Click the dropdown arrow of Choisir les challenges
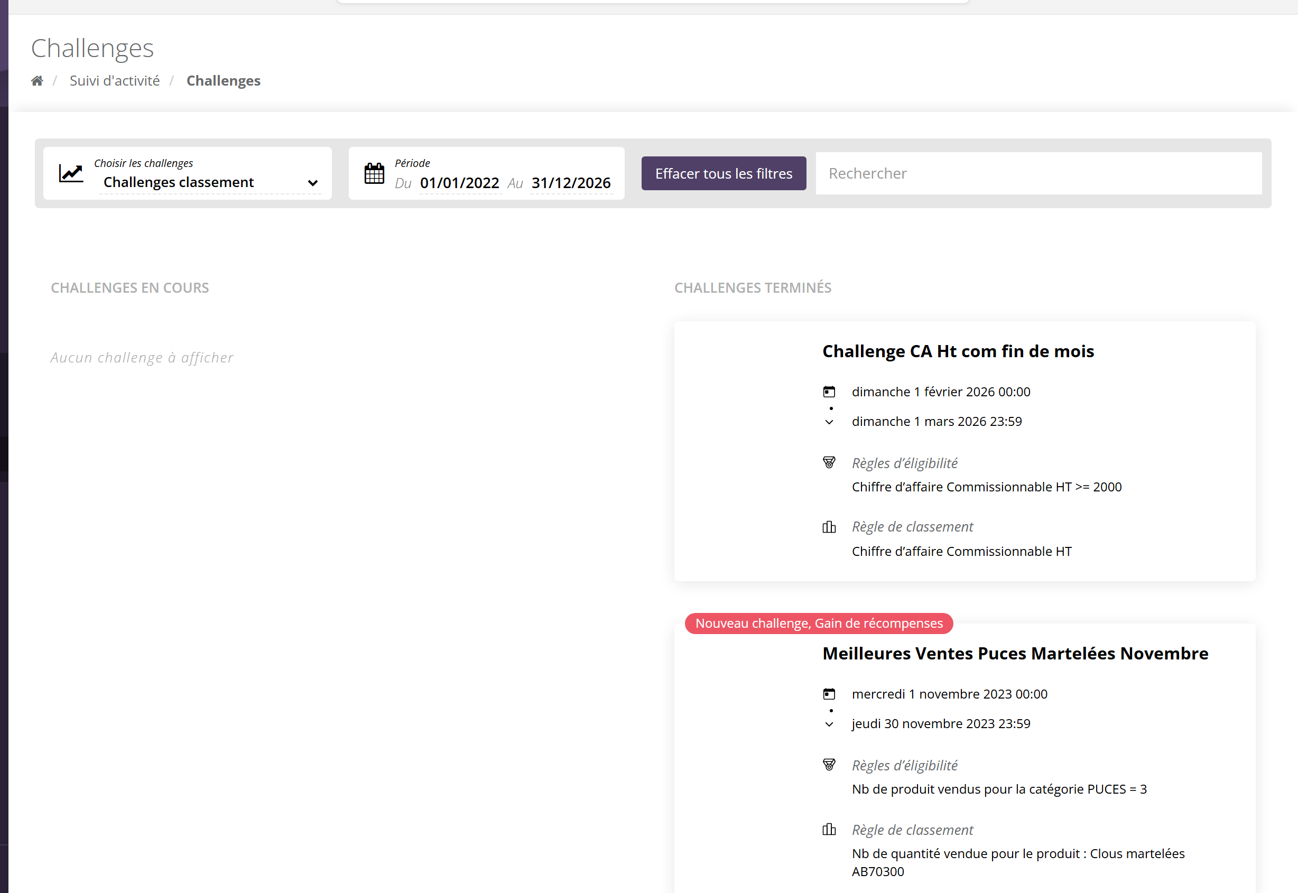The image size is (1298, 893). [x=313, y=183]
